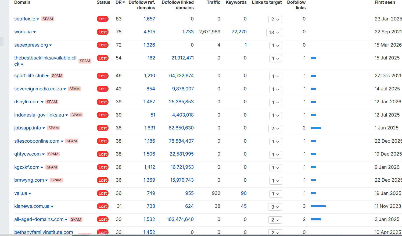Open the qhtycw.com domain link

point(27,154)
